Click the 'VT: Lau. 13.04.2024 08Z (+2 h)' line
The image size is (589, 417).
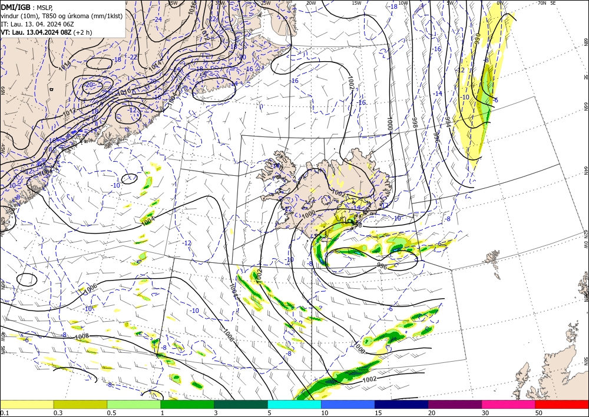click(46, 32)
